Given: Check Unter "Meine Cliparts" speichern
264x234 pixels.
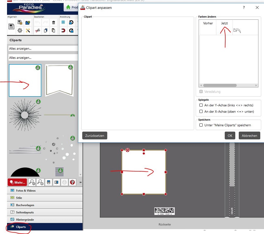Looking at the screenshot, I should pyautogui.click(x=201, y=125).
